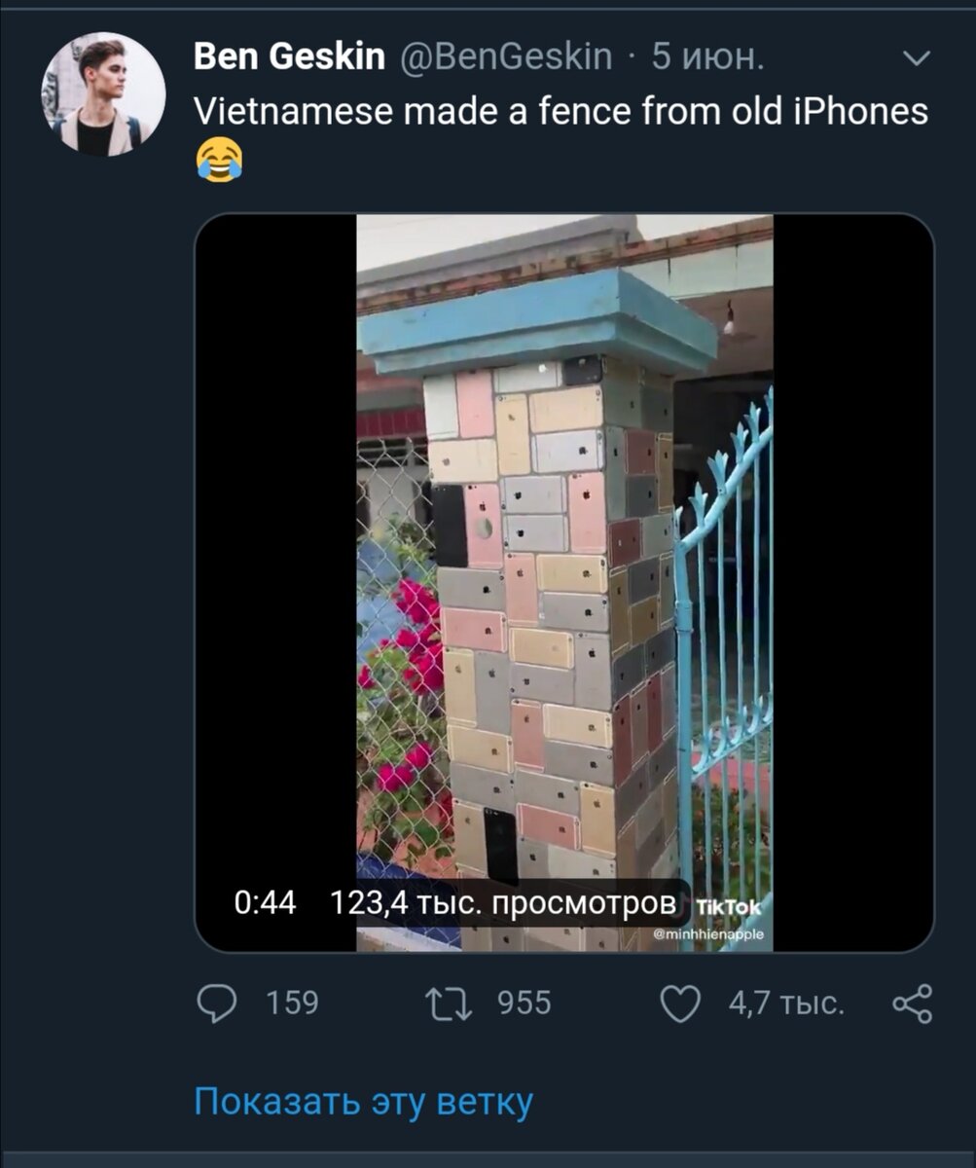Open the @BenGeskin handle link

[x=506, y=57]
